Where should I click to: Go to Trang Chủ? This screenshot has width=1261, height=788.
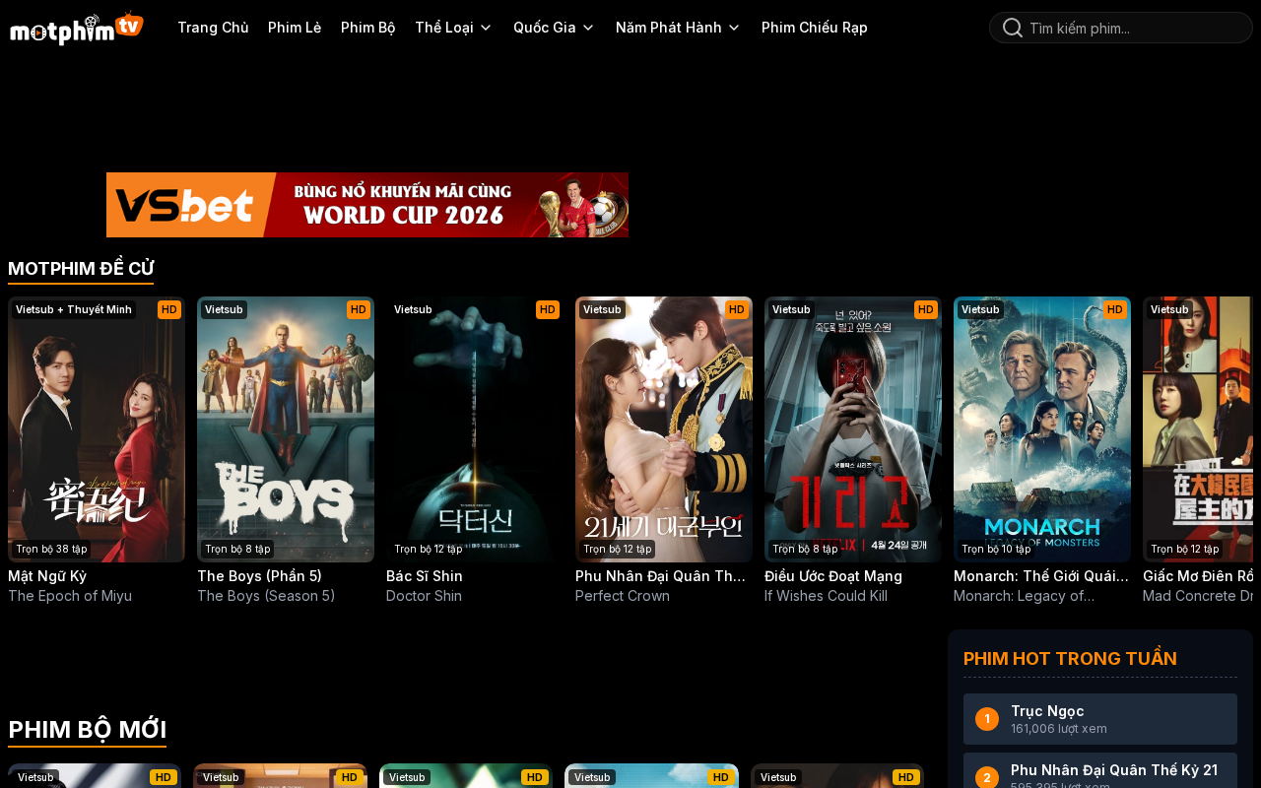[213, 28]
